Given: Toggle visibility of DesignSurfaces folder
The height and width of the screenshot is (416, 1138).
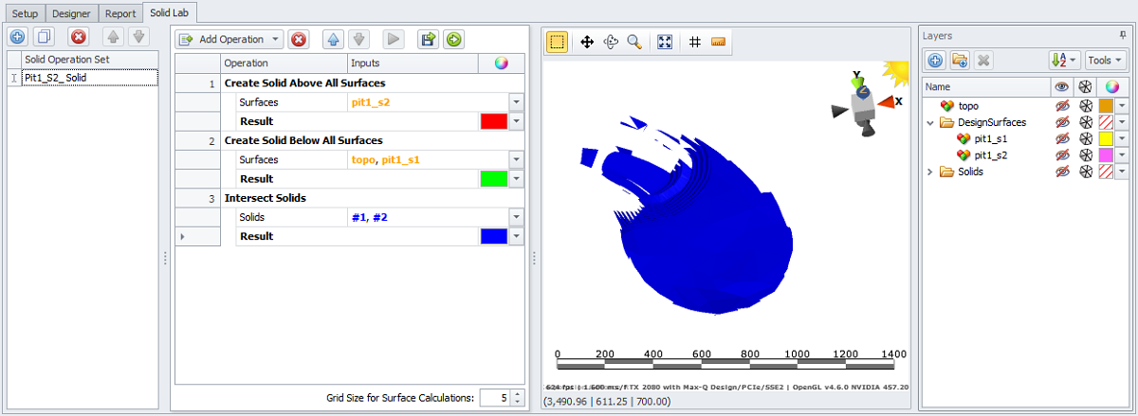Looking at the screenshot, I should (1063, 122).
